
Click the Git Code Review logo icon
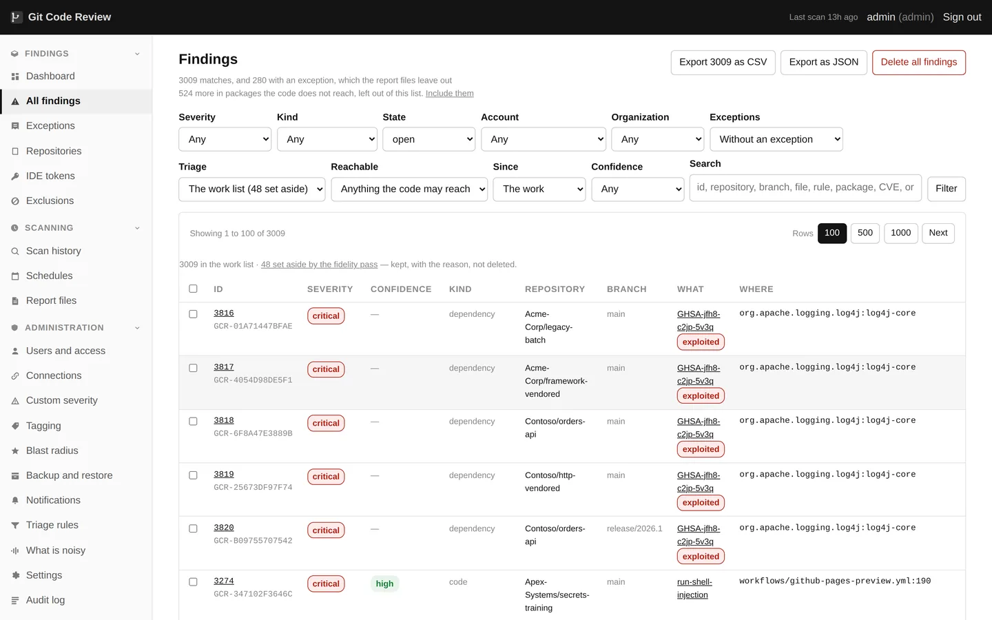click(x=16, y=17)
